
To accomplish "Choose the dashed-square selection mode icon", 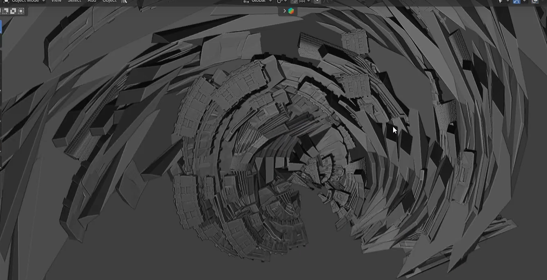I will point(21,11).
